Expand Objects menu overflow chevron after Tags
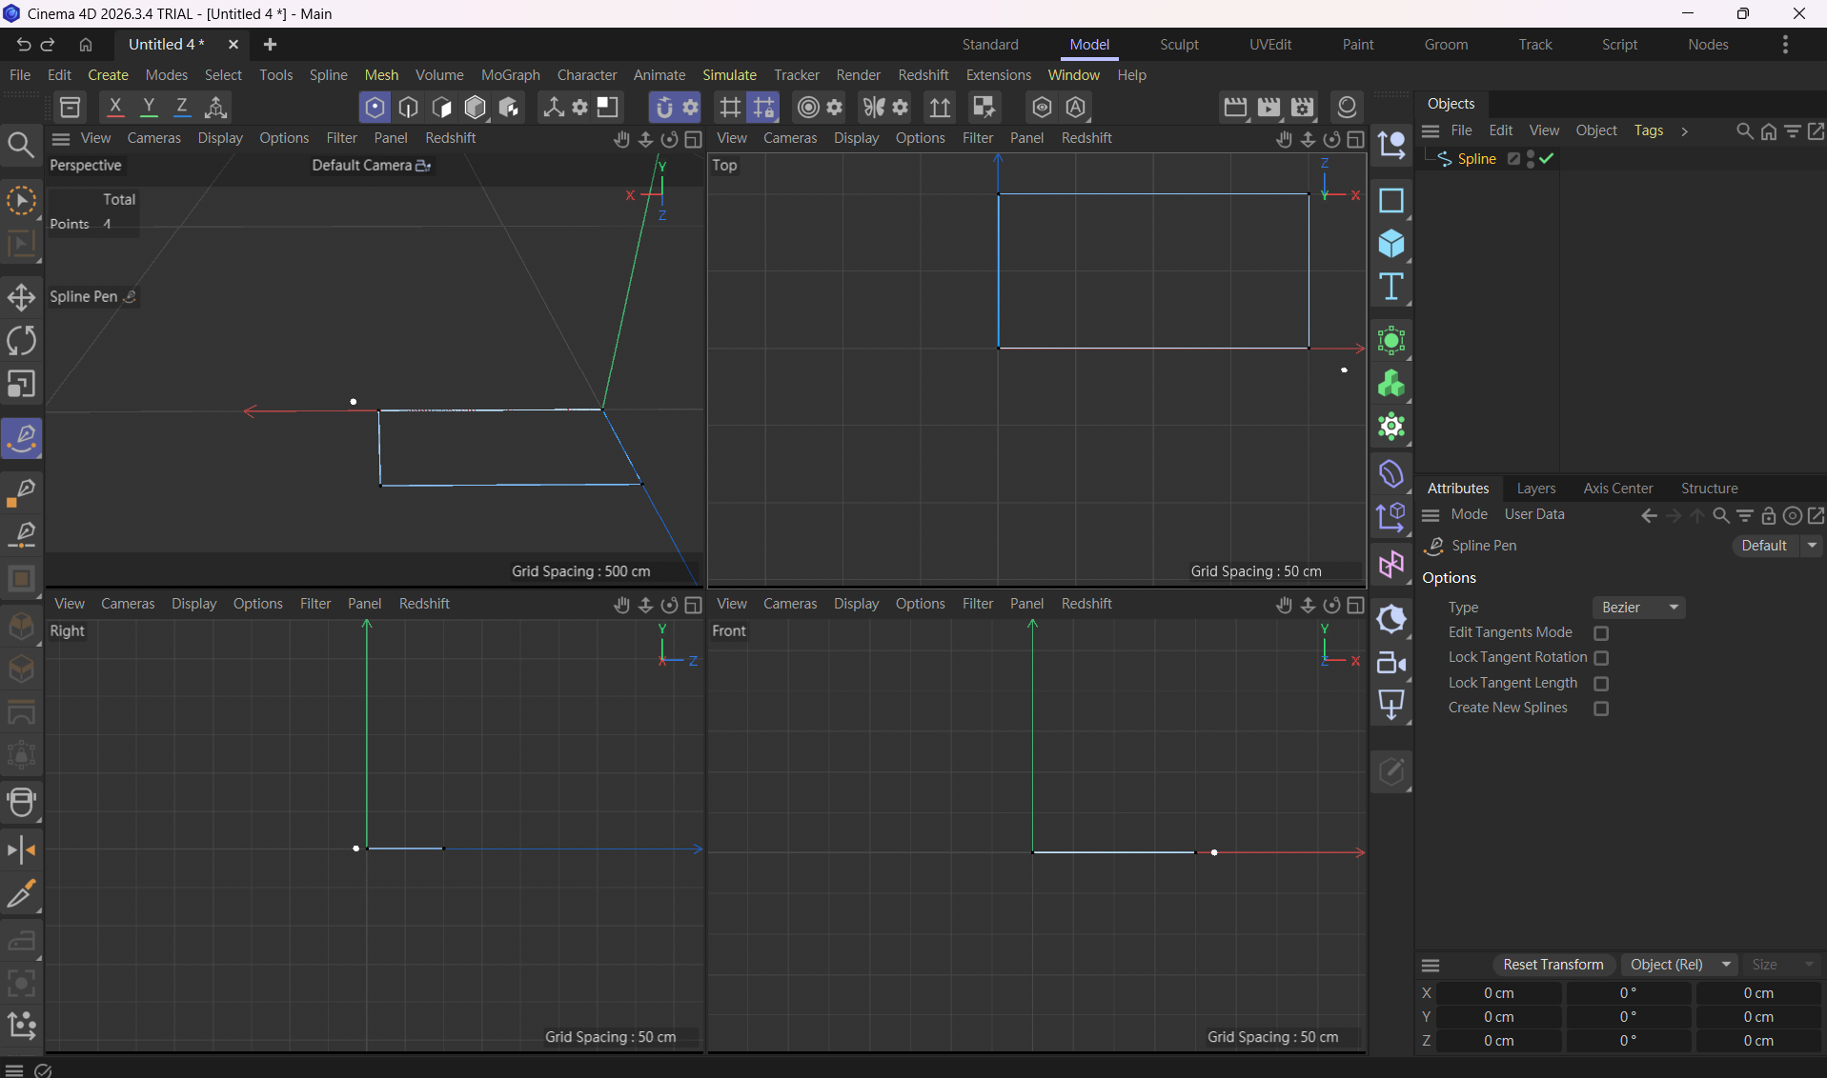 pos(1684,131)
